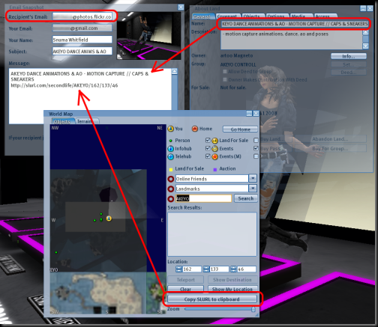
Task: Click the gold Land For Sale coin icon
Action: 214,141
